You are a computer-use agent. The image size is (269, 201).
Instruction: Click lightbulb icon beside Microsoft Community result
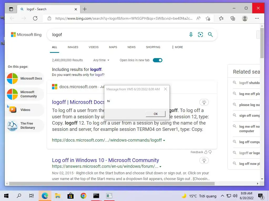click(x=204, y=160)
